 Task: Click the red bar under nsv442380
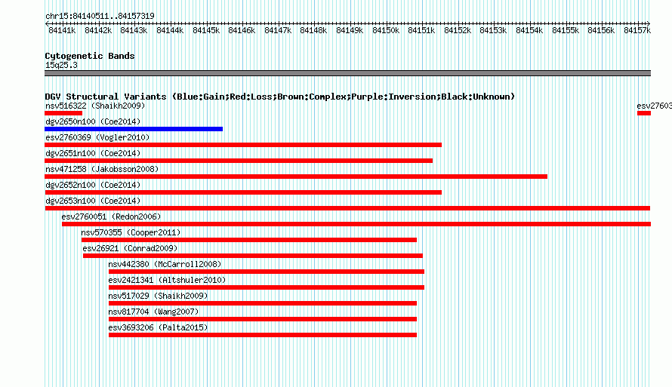267,272
